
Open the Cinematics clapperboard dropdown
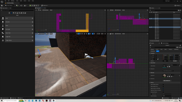(25, 5)
